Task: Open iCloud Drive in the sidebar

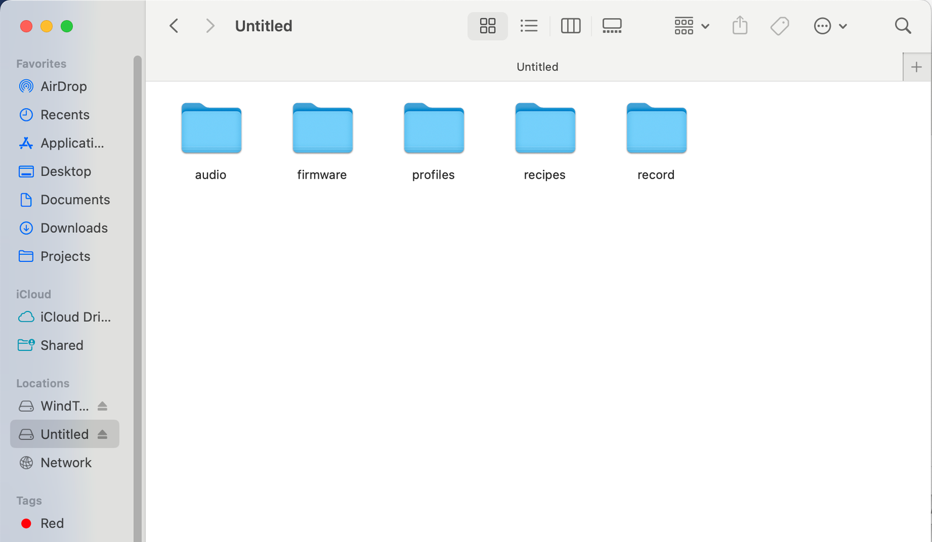Action: (65, 317)
